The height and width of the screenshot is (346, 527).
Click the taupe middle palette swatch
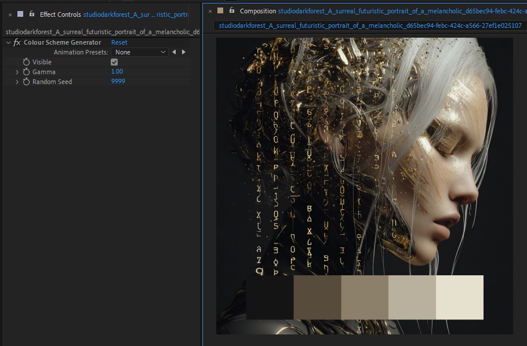[x=365, y=297]
